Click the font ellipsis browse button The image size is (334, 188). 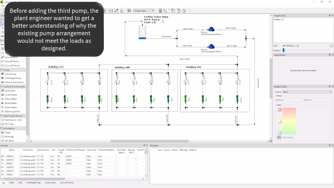pos(332,46)
